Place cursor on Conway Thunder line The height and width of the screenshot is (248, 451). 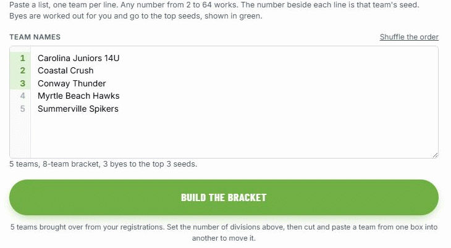pos(72,84)
